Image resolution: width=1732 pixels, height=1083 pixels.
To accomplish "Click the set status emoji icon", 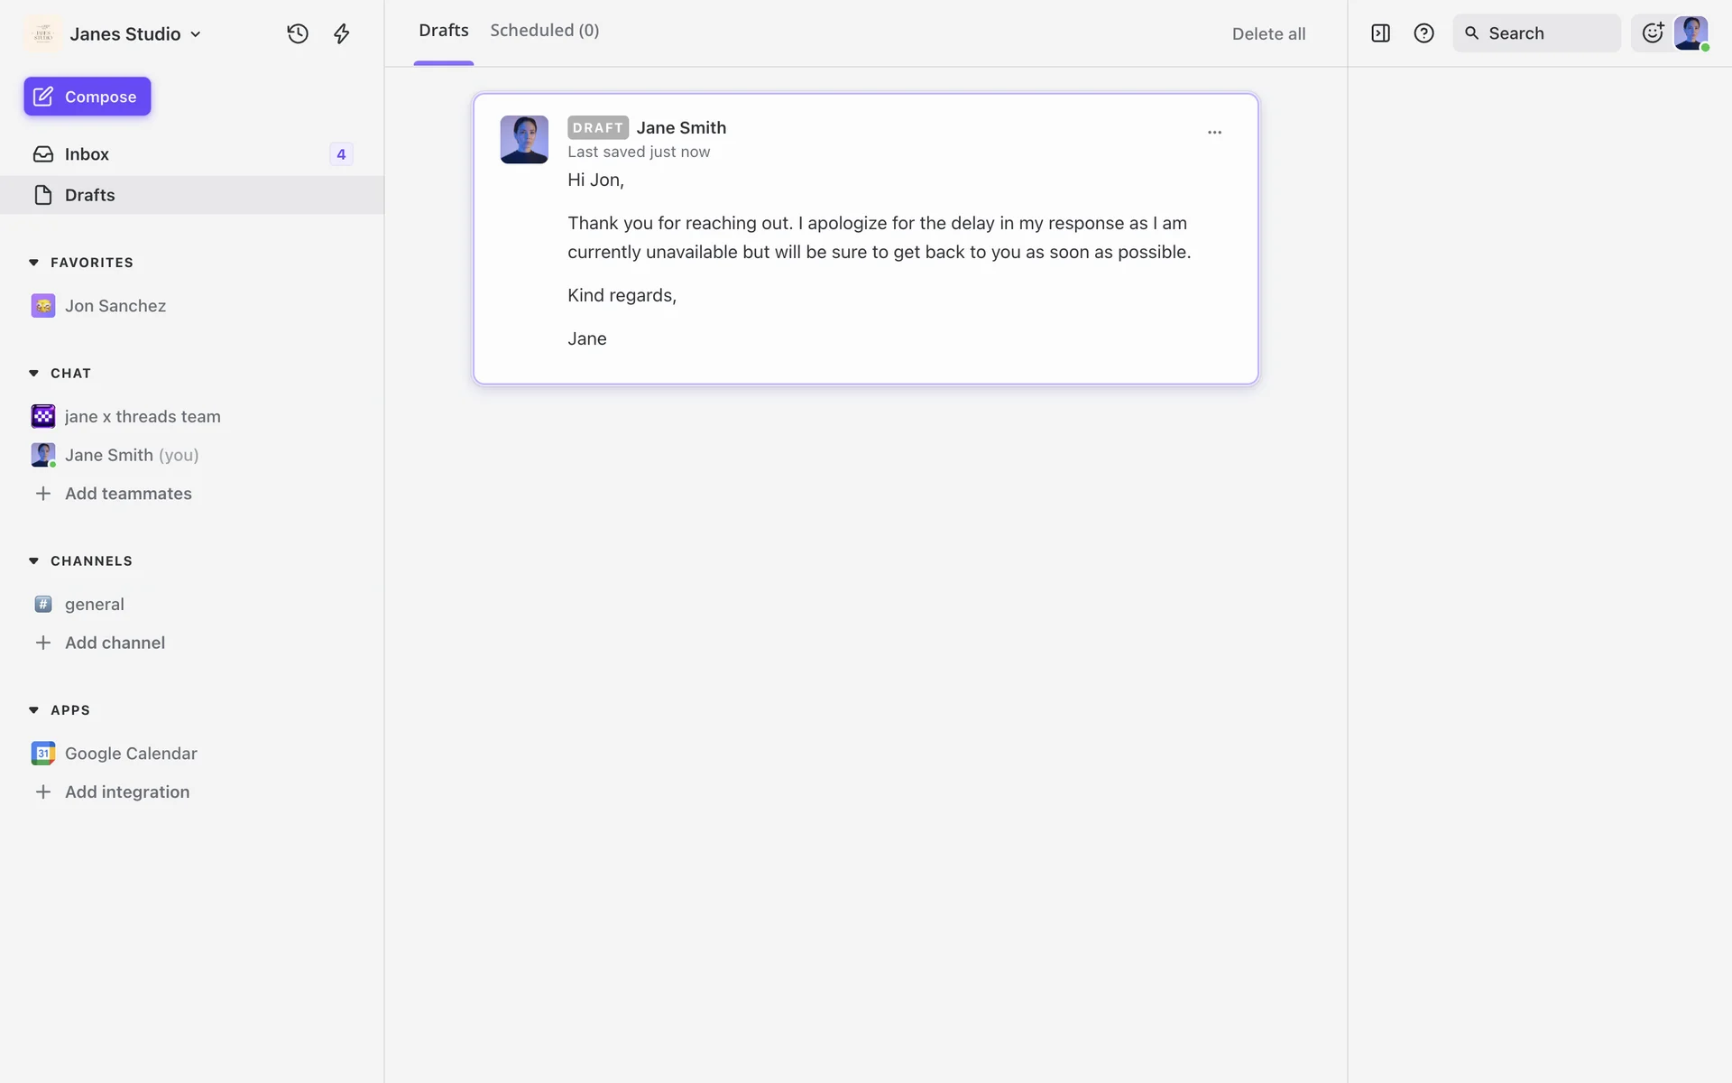I will [x=1652, y=33].
